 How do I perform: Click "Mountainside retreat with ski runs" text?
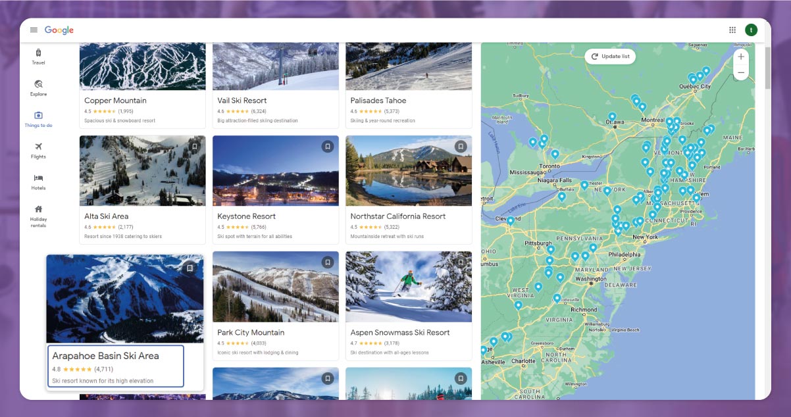(388, 237)
